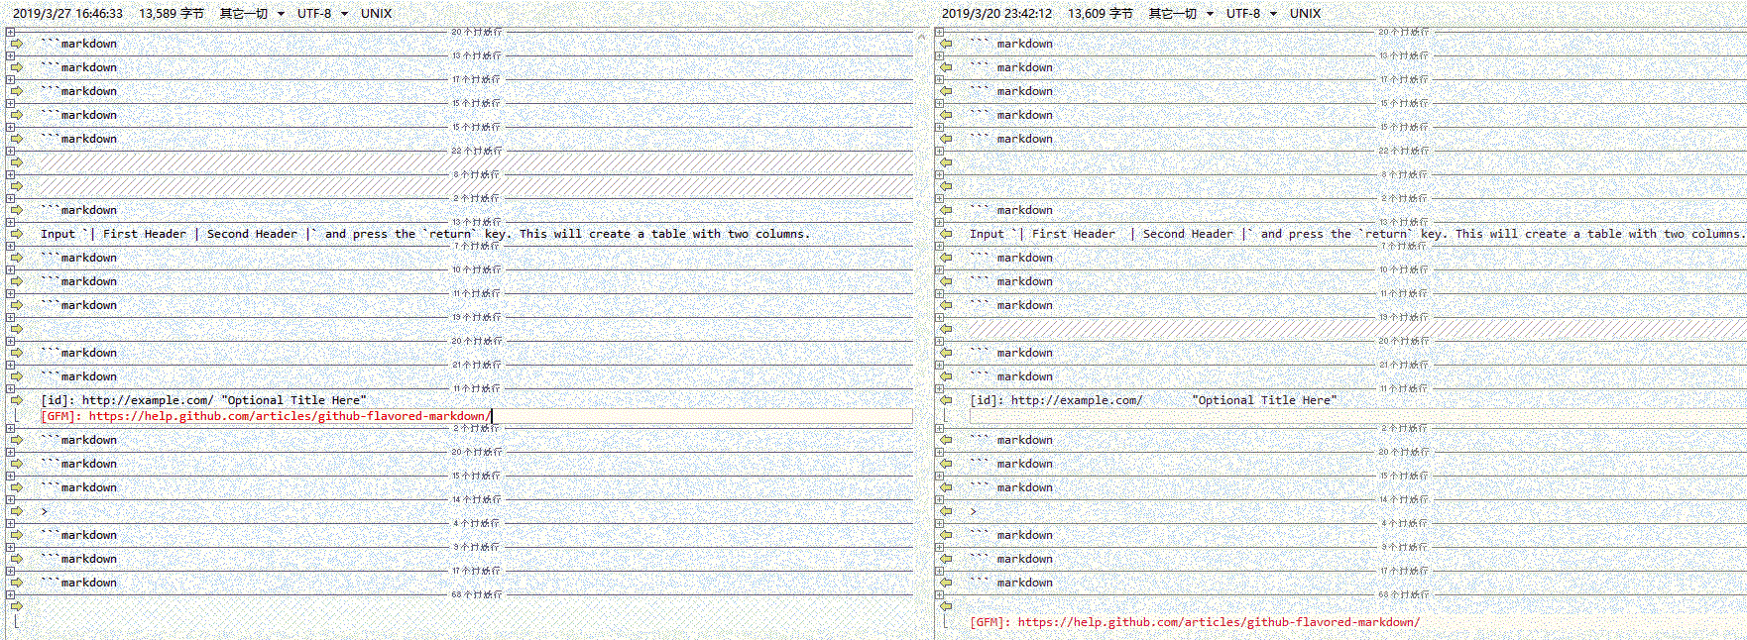Image resolution: width=1747 pixels, height=640 pixels.
Task: Click left pane arrow on markdown row under 9-line section
Action: coord(17,559)
